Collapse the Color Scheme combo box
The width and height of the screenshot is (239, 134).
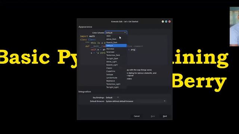[116, 33]
